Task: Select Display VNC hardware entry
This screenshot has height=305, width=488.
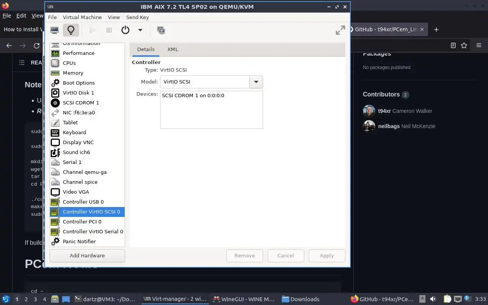Action: (x=87, y=142)
